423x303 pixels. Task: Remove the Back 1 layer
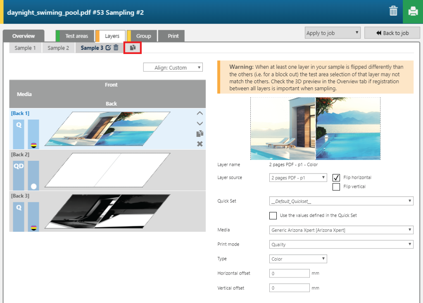200,144
